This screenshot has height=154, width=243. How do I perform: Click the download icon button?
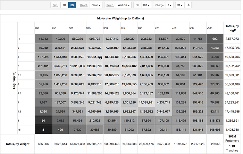[x=188, y=5]
